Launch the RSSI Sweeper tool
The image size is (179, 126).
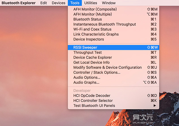(x=85, y=47)
